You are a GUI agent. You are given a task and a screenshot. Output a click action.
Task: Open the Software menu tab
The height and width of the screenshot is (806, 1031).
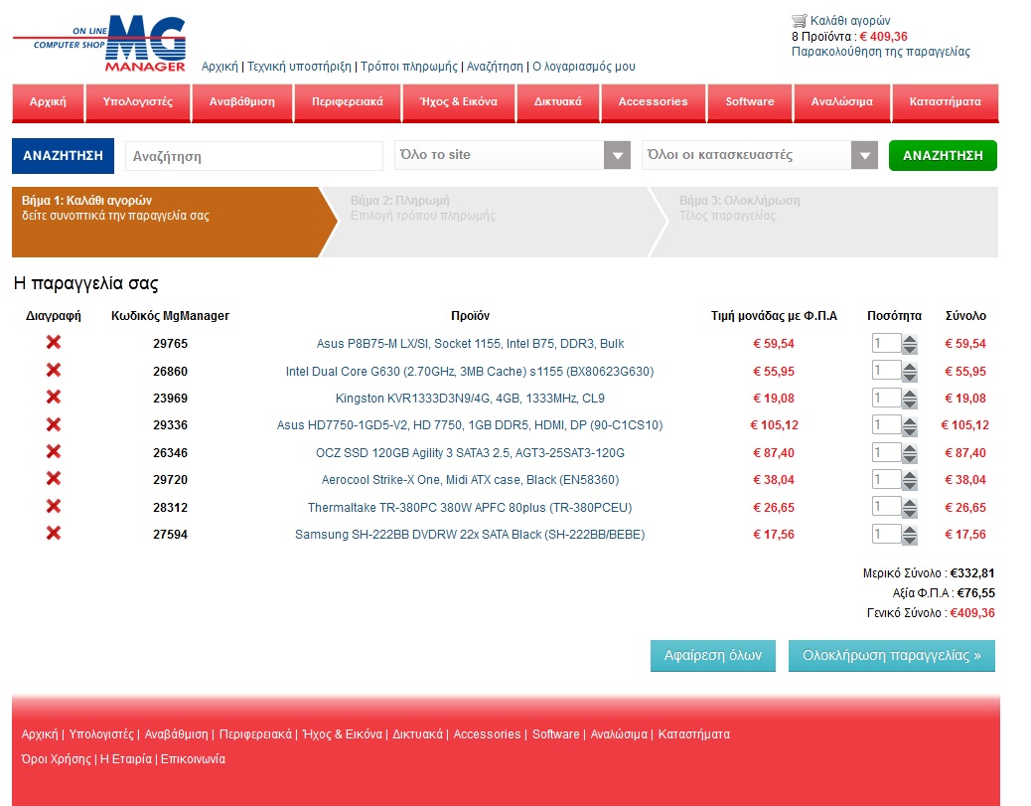pyautogui.click(x=750, y=102)
